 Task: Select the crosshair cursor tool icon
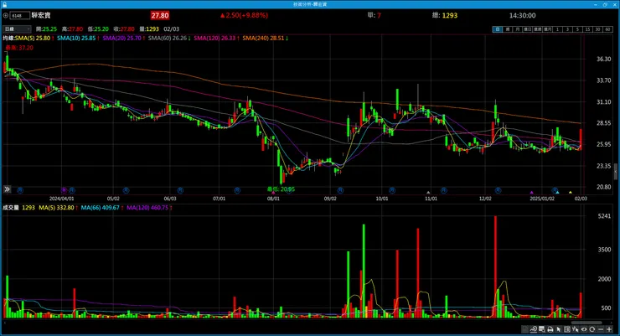576,329
